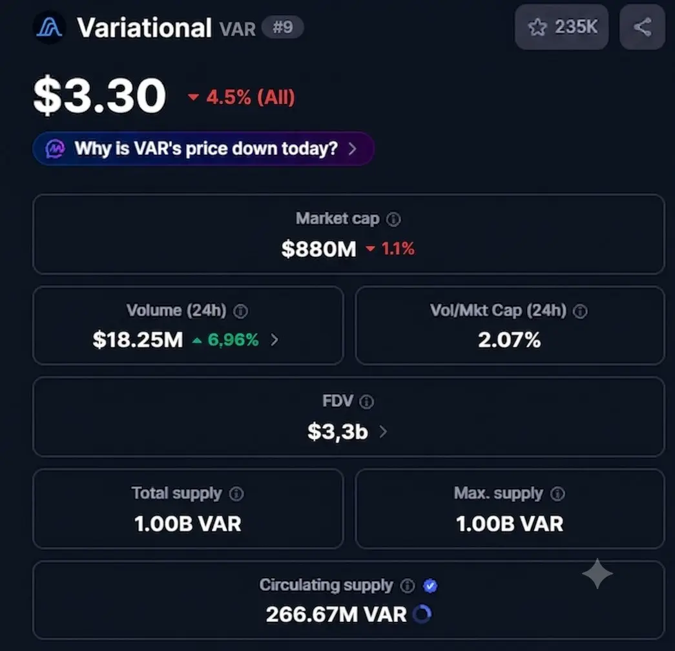The height and width of the screenshot is (651, 675).
Task: Open Vol/Mkt Cap (24h) info tooltip
Action: tap(580, 311)
